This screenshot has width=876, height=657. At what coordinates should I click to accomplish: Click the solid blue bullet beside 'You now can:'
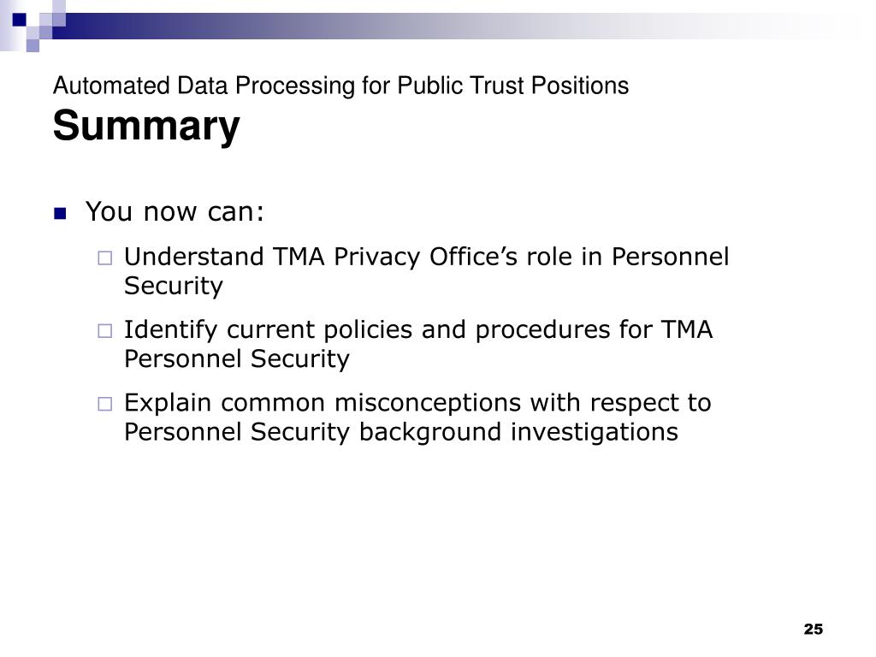coord(60,213)
